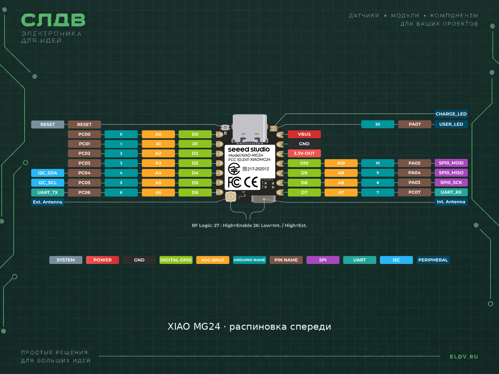Image resolution: width=499 pixels, height=374 pixels.
Task: Click the FC certification mark
Action: coord(235,182)
